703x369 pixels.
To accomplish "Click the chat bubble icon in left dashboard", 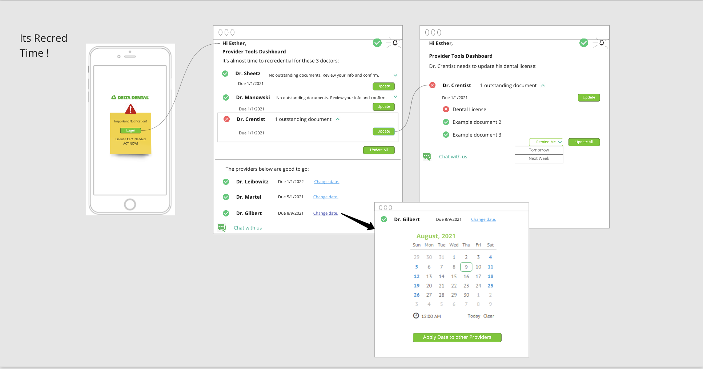I will pyautogui.click(x=222, y=227).
